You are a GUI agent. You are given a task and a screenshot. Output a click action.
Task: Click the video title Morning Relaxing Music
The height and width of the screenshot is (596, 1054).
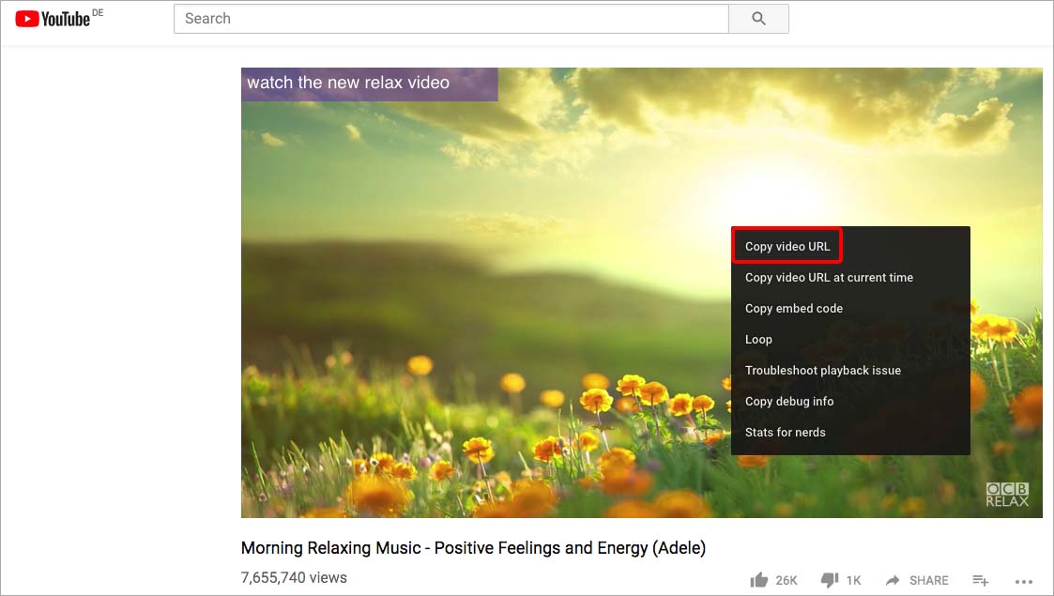coord(473,548)
